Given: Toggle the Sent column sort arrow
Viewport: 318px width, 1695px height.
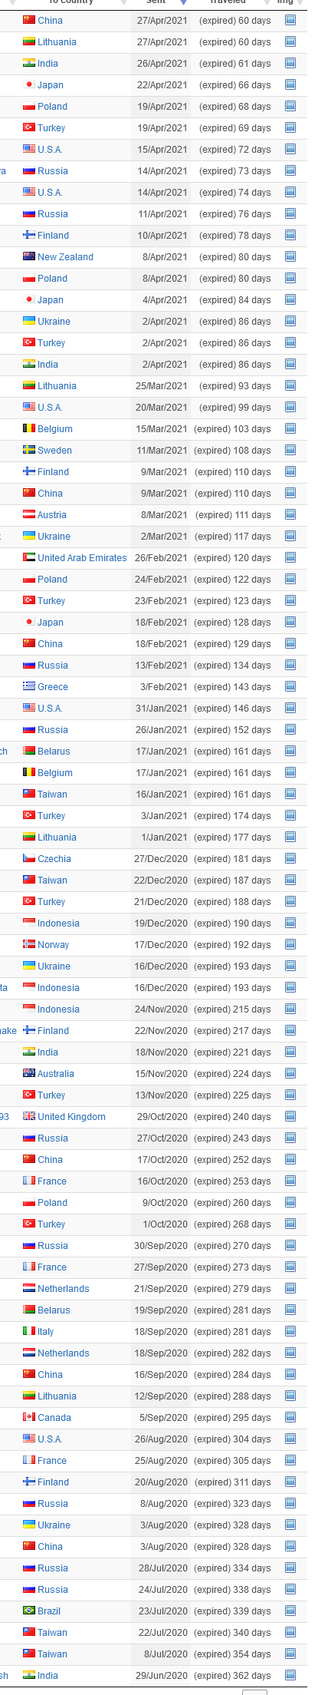Looking at the screenshot, I should point(183,2).
